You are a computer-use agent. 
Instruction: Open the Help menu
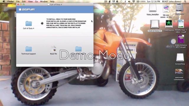click(52, 1)
